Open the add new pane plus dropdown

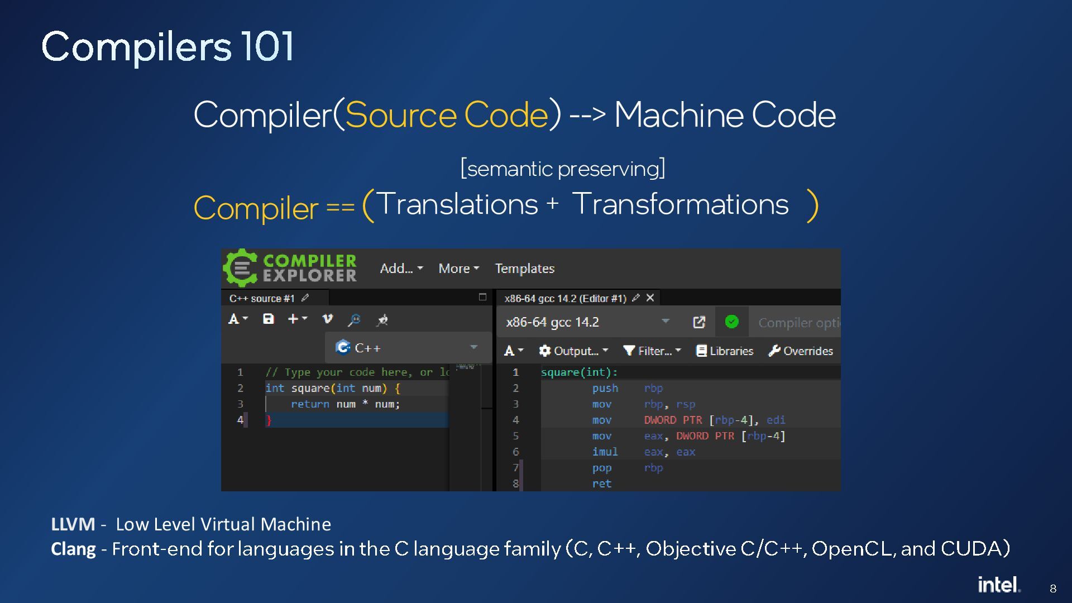[x=298, y=319]
